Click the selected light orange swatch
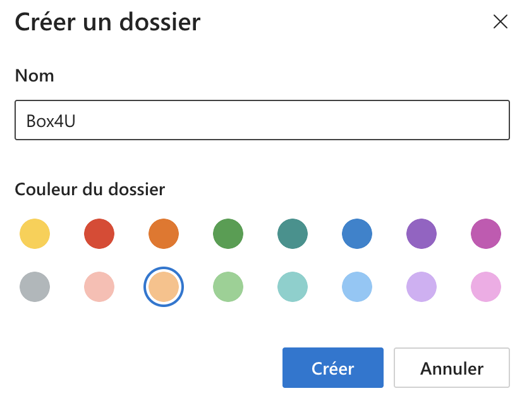 click(x=164, y=287)
